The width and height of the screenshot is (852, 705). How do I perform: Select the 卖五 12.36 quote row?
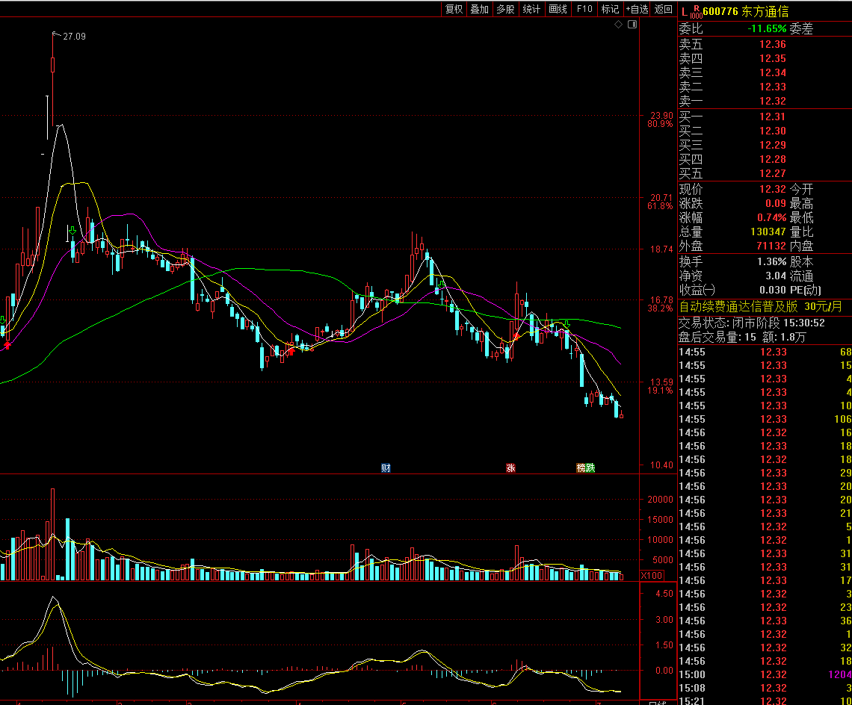pos(765,45)
